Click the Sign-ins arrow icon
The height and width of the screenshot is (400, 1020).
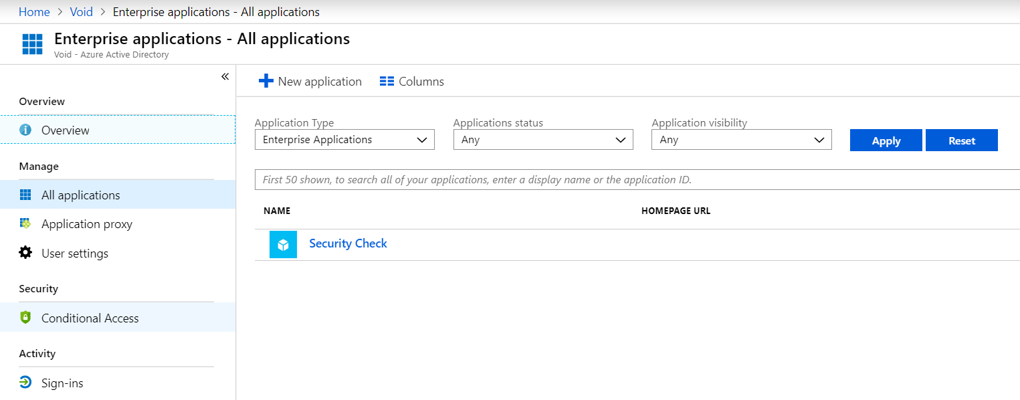[25, 383]
